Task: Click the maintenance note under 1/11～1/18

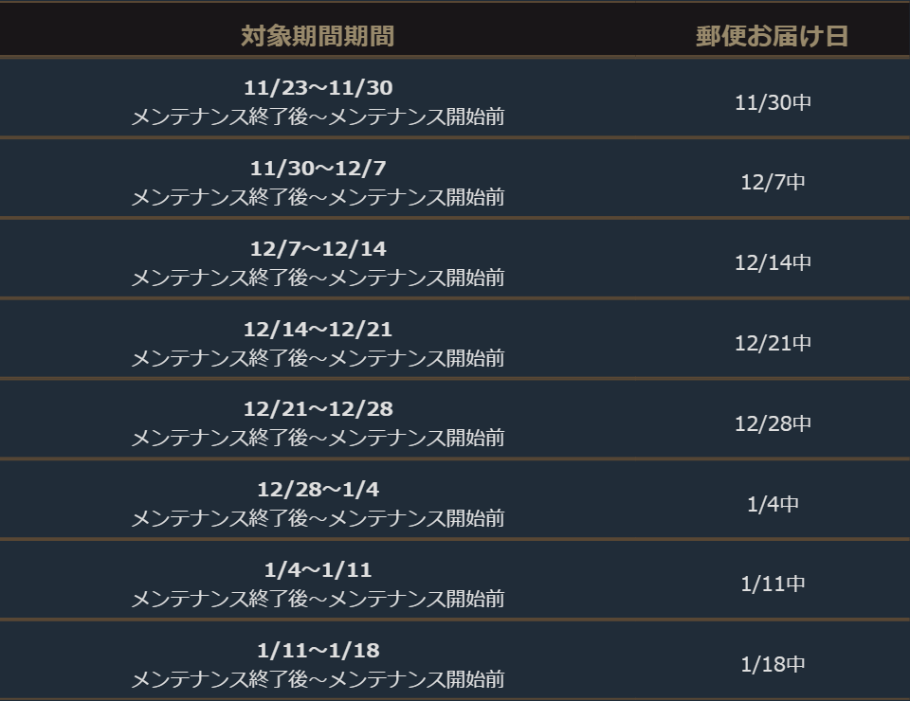Action: point(318,679)
